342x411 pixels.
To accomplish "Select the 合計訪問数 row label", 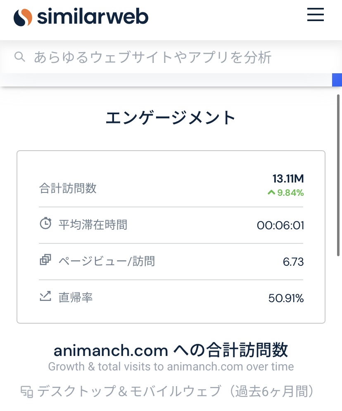I will [x=68, y=188].
